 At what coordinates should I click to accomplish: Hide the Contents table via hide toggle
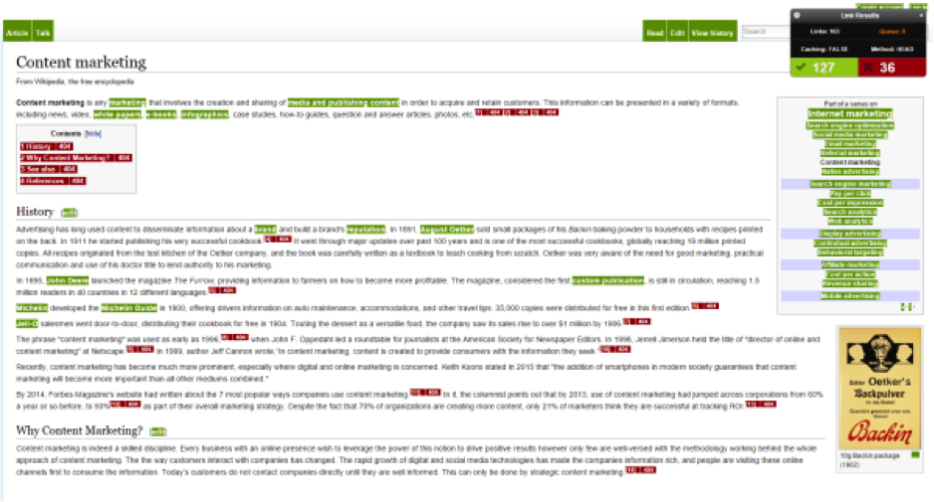coord(93,132)
